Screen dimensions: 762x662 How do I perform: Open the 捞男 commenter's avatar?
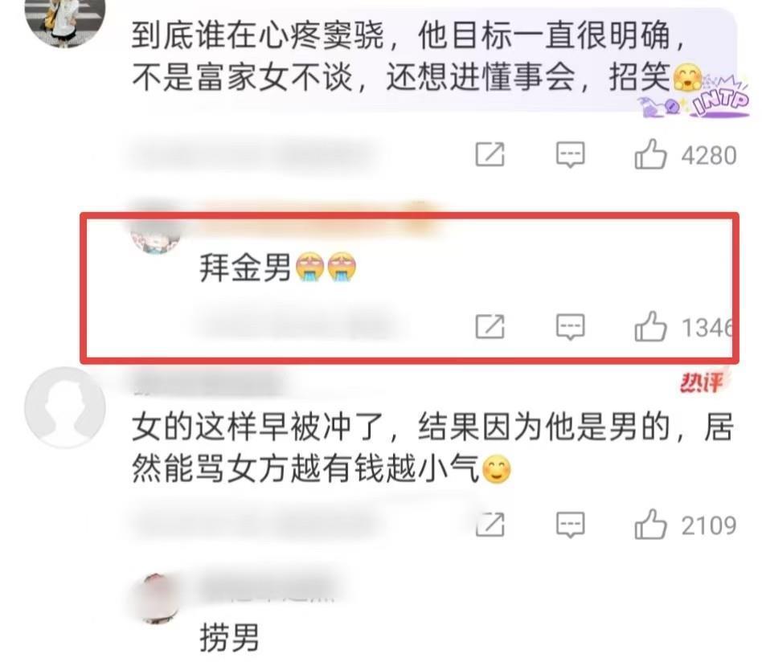(158, 599)
